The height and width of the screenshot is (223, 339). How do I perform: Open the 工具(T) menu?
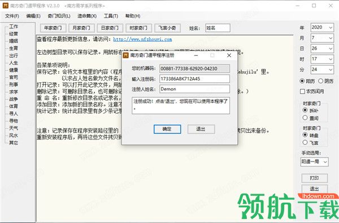(111, 16)
